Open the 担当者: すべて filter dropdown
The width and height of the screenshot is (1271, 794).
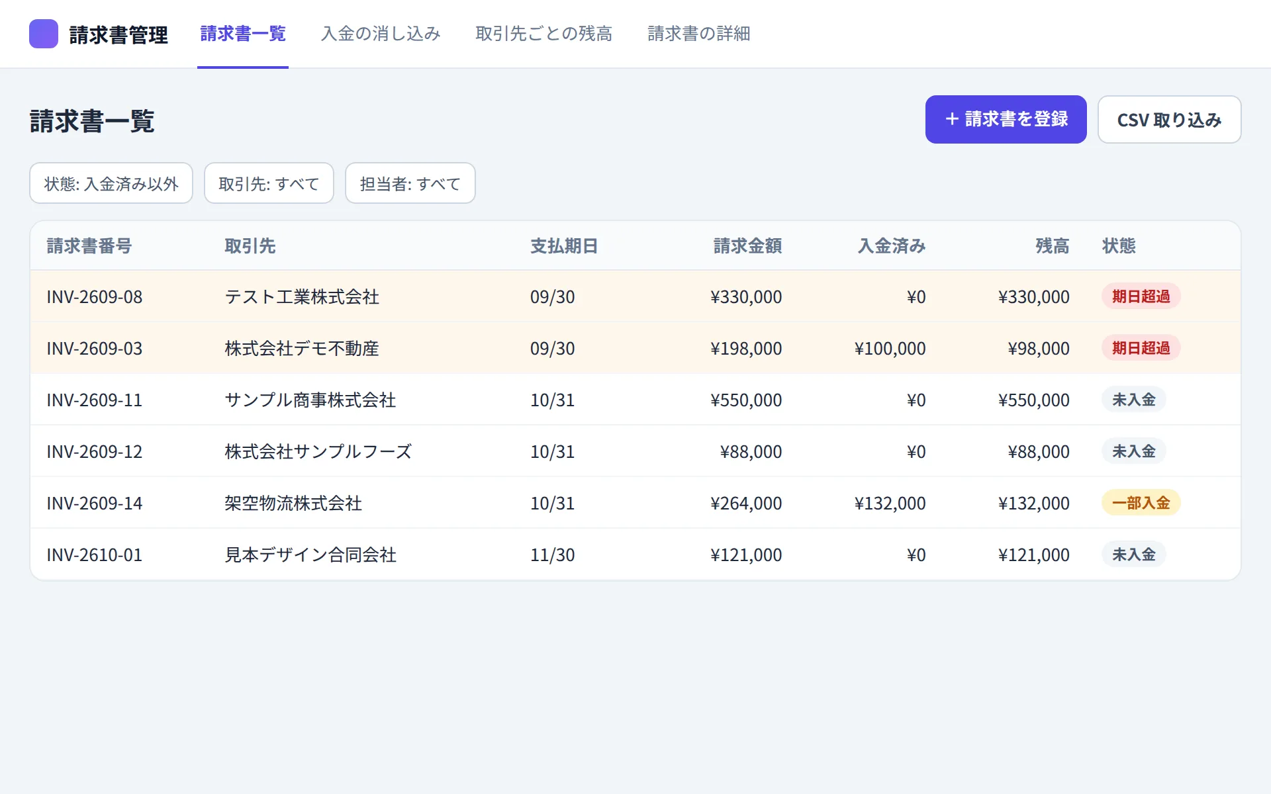click(x=410, y=183)
